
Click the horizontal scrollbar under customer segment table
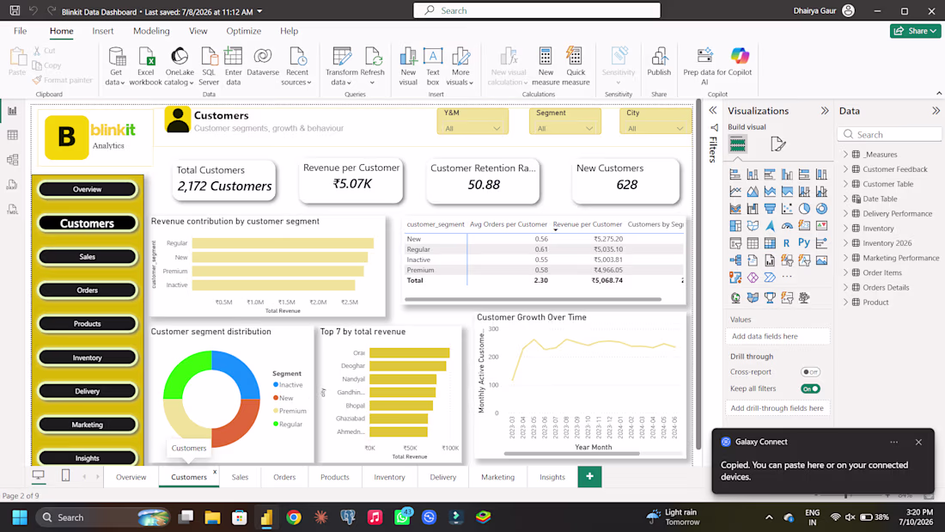[x=533, y=299]
